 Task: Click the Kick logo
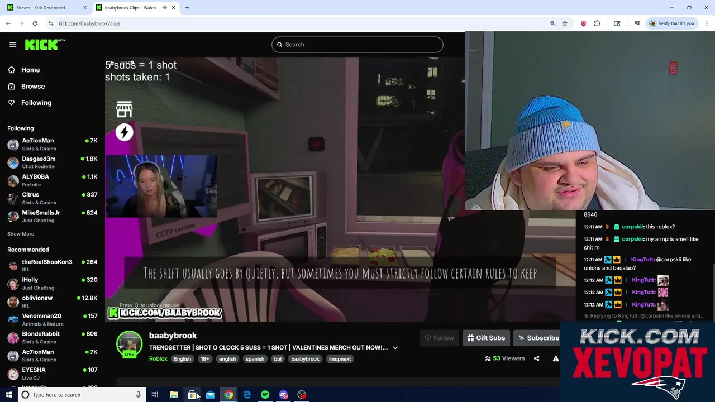45,45
